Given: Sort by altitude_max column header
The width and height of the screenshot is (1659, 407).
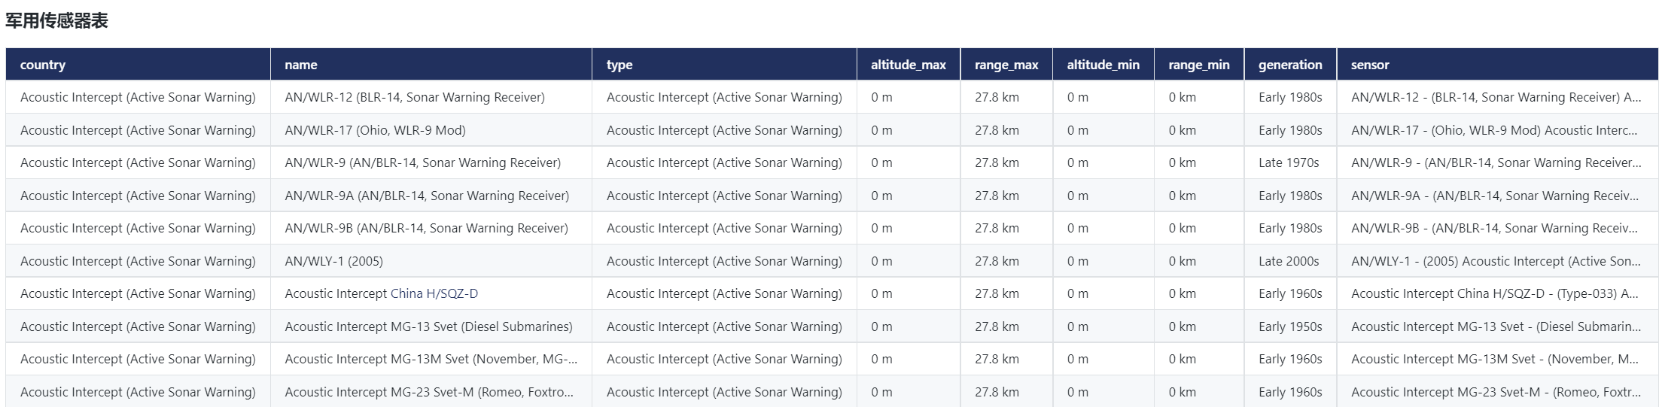Looking at the screenshot, I should tap(908, 65).
